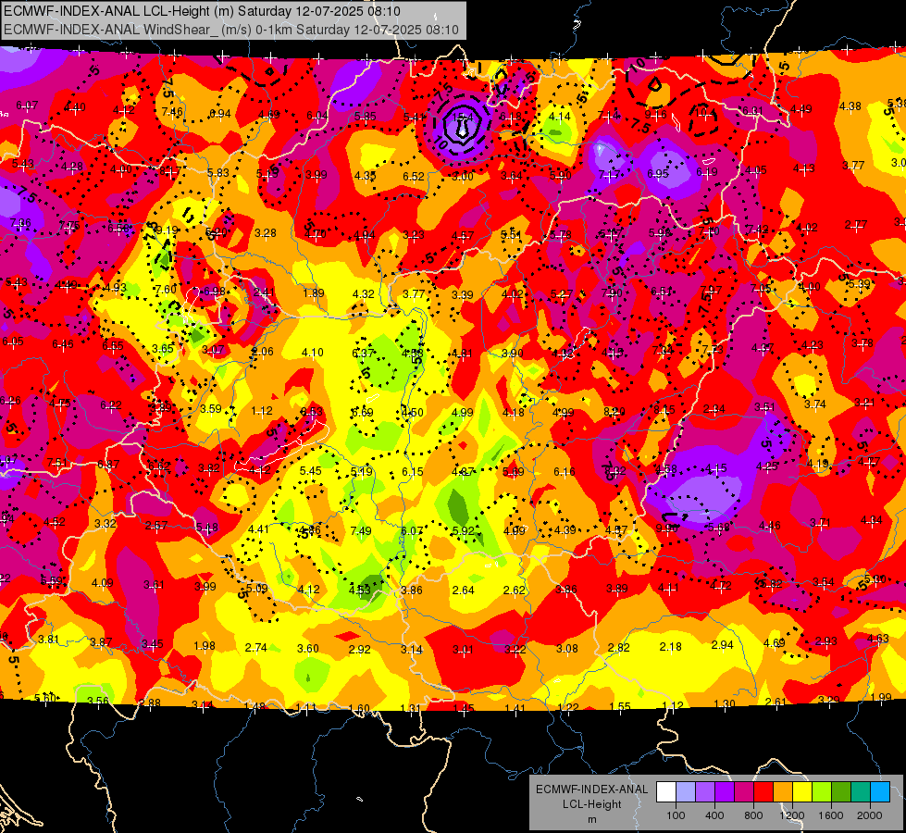Click the grid value 4.32
906x833 pixels.
pos(364,294)
